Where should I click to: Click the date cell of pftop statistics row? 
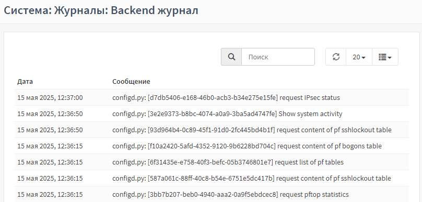(x=50, y=194)
